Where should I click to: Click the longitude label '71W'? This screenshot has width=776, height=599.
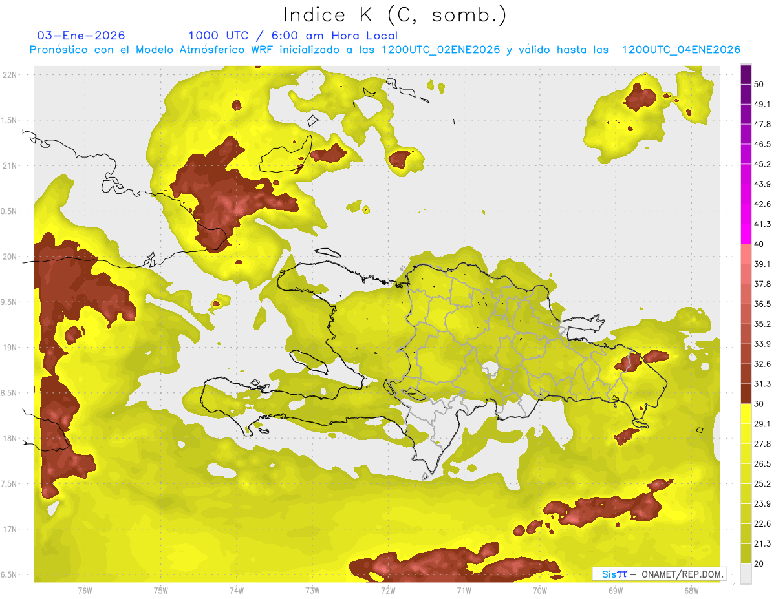coord(464,591)
